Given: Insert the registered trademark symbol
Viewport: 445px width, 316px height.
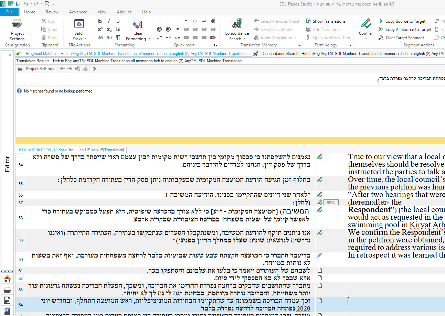Looking at the screenshot, I should [x=168, y=29].
